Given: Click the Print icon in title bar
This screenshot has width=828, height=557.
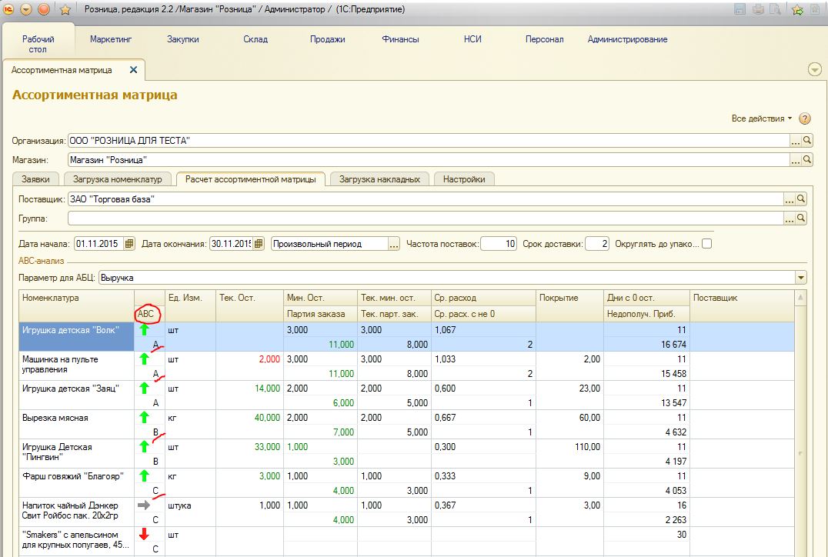Looking at the screenshot, I should tap(758, 9).
